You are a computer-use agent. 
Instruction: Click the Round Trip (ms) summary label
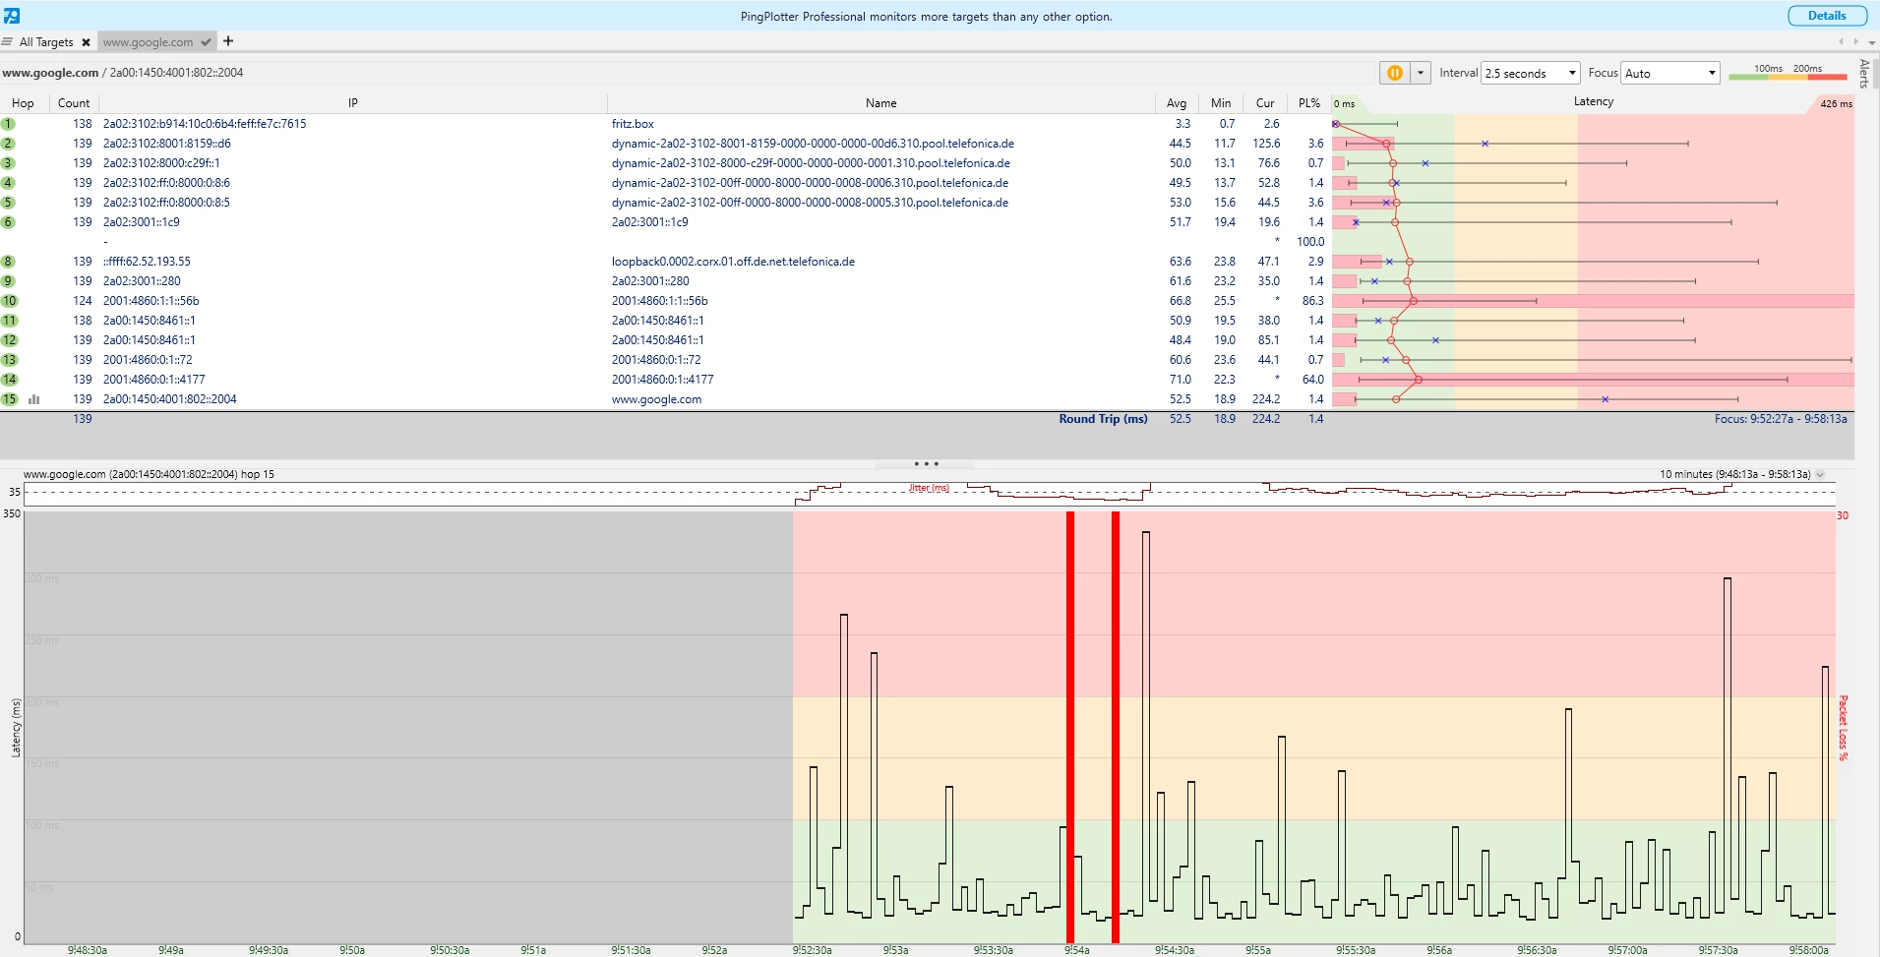pos(1103,419)
